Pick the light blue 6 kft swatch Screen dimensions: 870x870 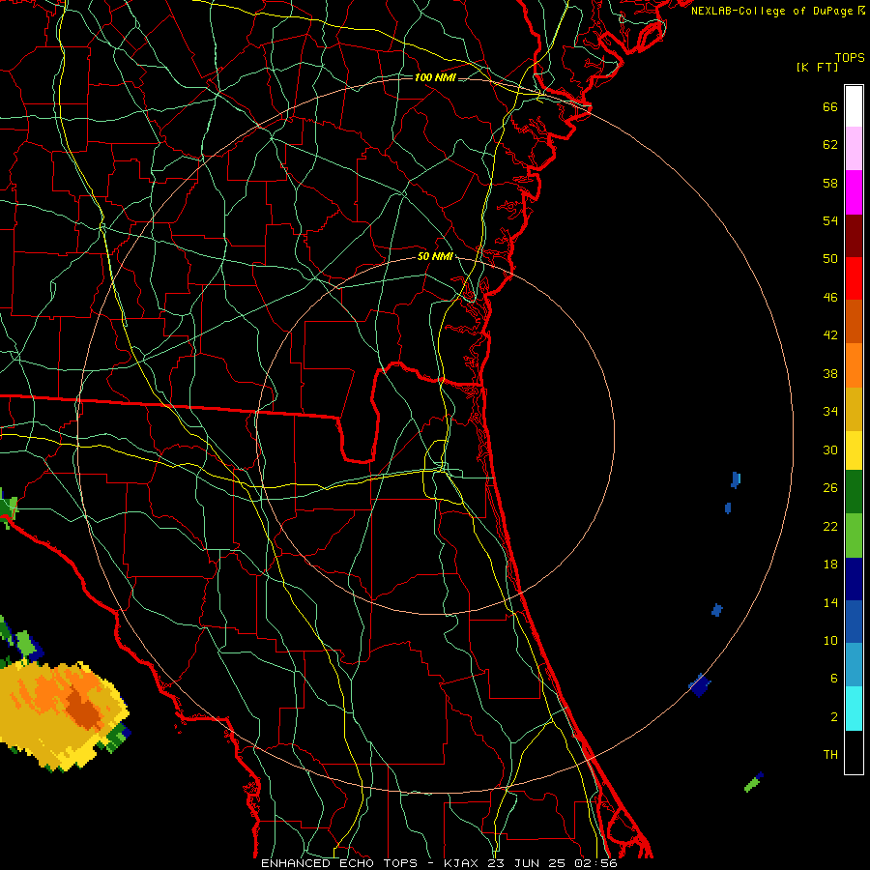pyautogui.click(x=854, y=665)
